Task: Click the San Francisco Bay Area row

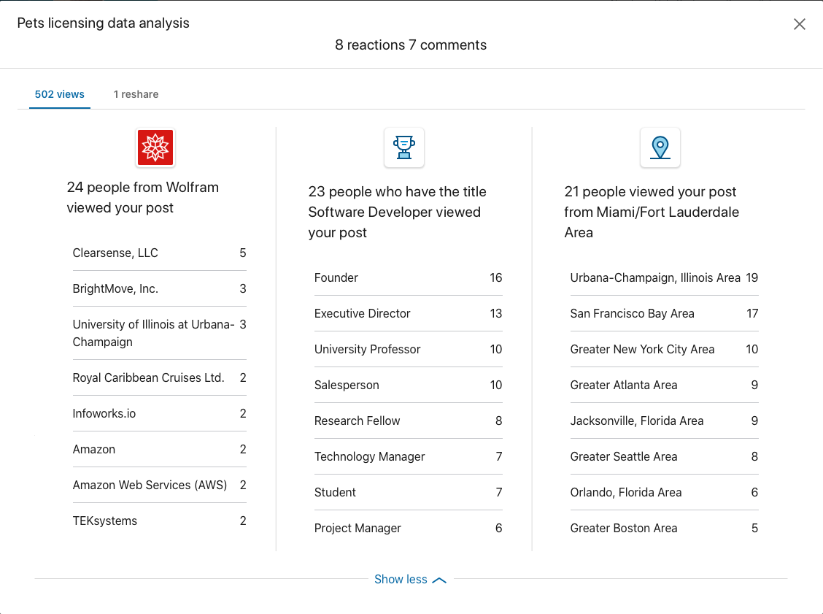Action: pos(665,313)
